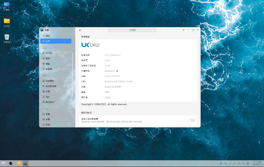Open the Wi-Fi icon in system tray
The image size is (264, 167).
tap(239, 163)
